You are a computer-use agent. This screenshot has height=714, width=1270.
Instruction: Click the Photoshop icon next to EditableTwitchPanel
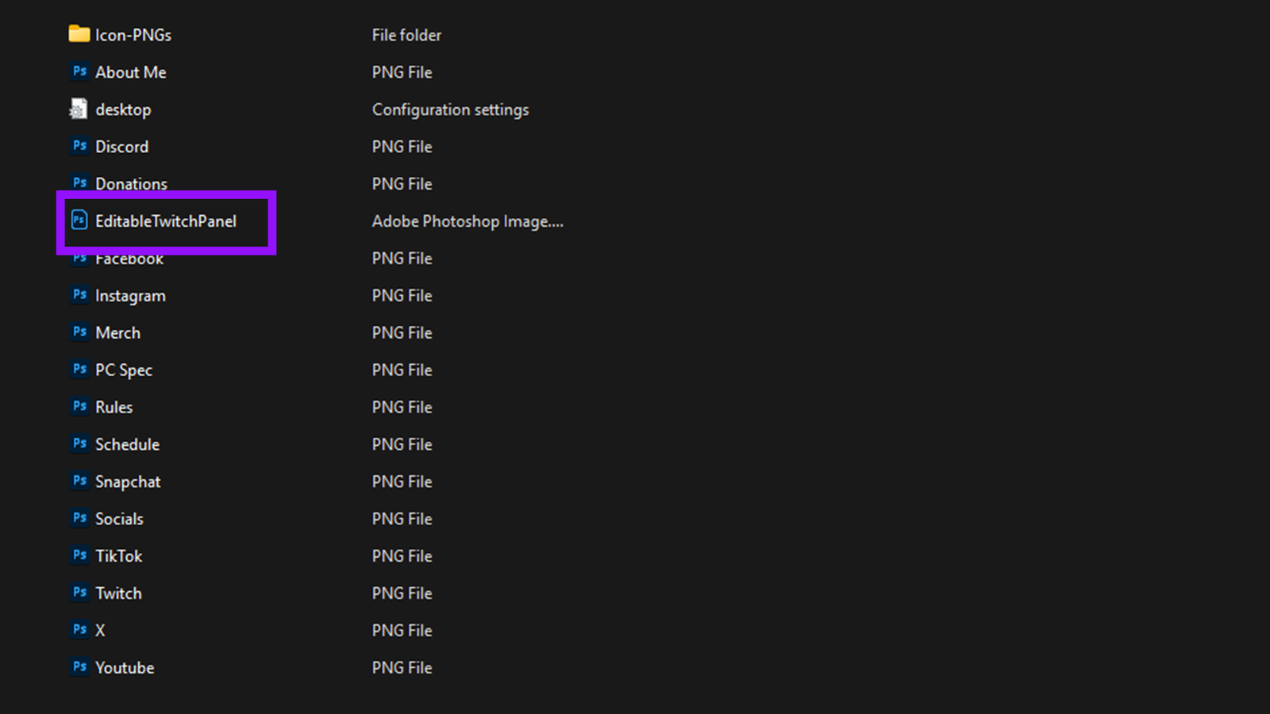[79, 221]
